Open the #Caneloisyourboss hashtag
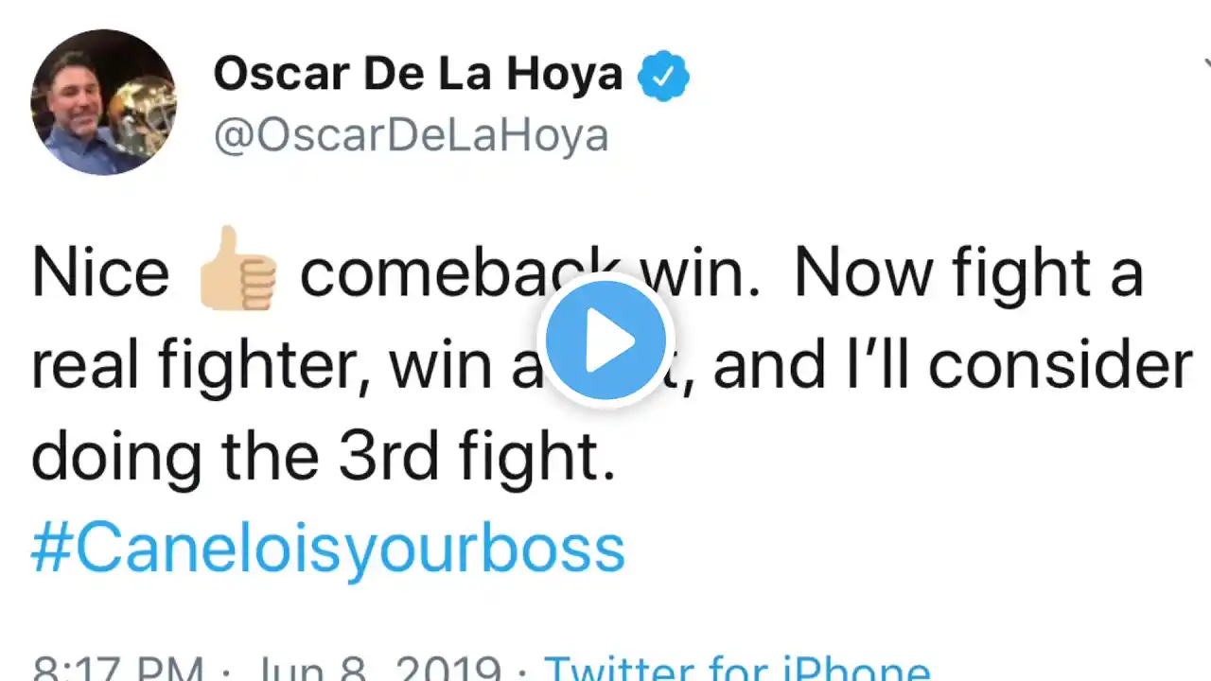Image resolution: width=1211 pixels, height=681 pixels. (x=327, y=550)
